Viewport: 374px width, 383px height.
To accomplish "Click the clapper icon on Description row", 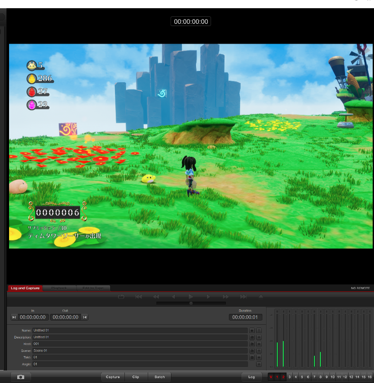I will pyautogui.click(x=252, y=337).
